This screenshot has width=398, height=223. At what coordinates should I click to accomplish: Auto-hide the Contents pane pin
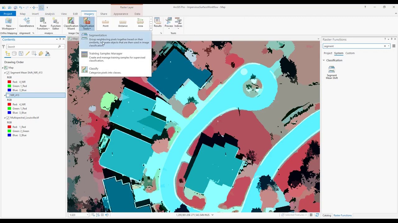point(60,39)
